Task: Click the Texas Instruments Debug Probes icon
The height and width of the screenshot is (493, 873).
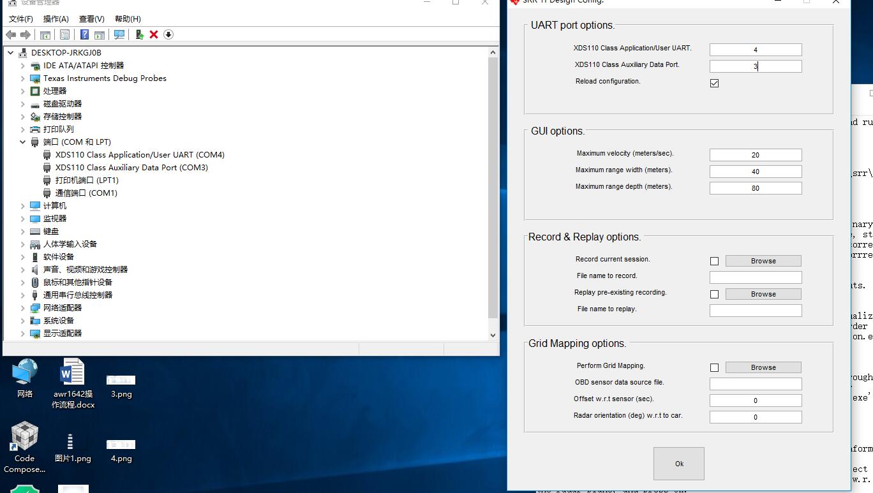Action: click(35, 78)
